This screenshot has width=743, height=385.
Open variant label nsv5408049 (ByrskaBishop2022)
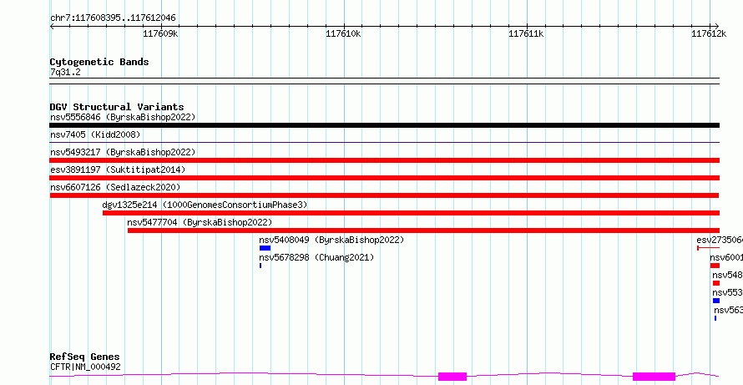pyautogui.click(x=331, y=240)
